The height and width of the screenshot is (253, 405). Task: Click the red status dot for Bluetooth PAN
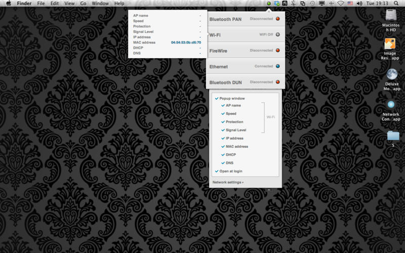point(277,19)
